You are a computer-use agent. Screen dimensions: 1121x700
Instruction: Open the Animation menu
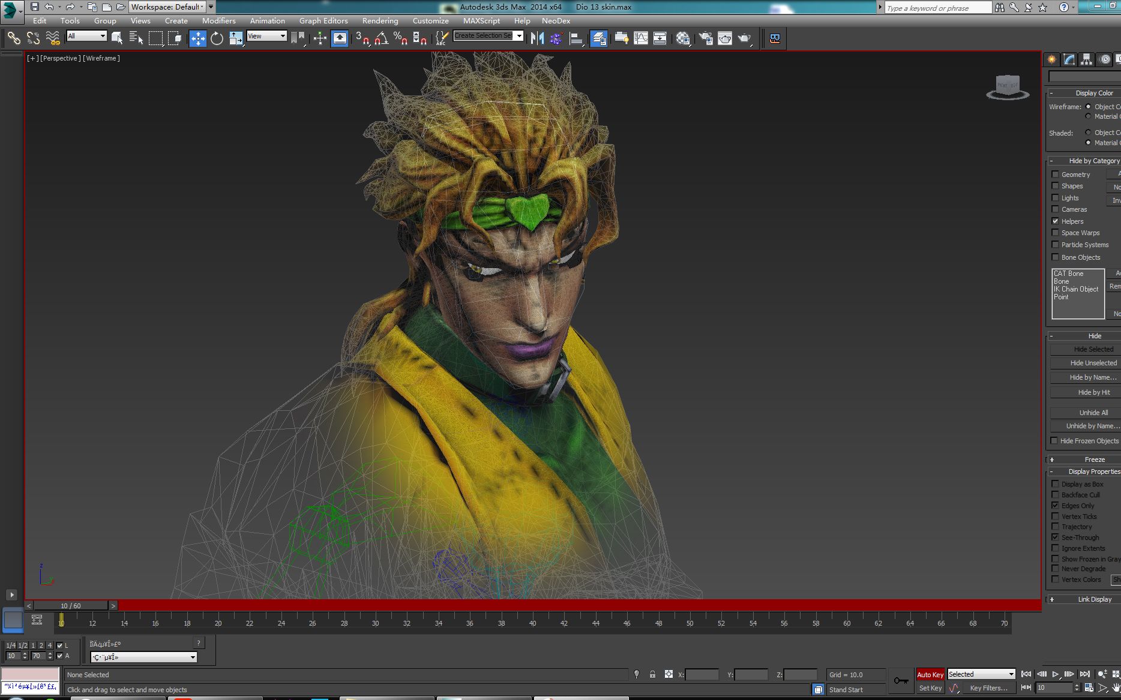coord(268,20)
